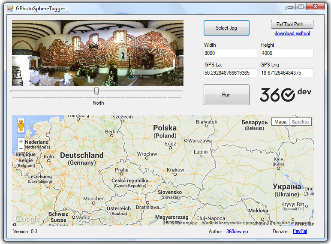Viewport: 331px width, 244px height.
Task: Click the Lëtzebuerg (Luxembourg) map label
Action: pyautogui.click(x=40, y=179)
